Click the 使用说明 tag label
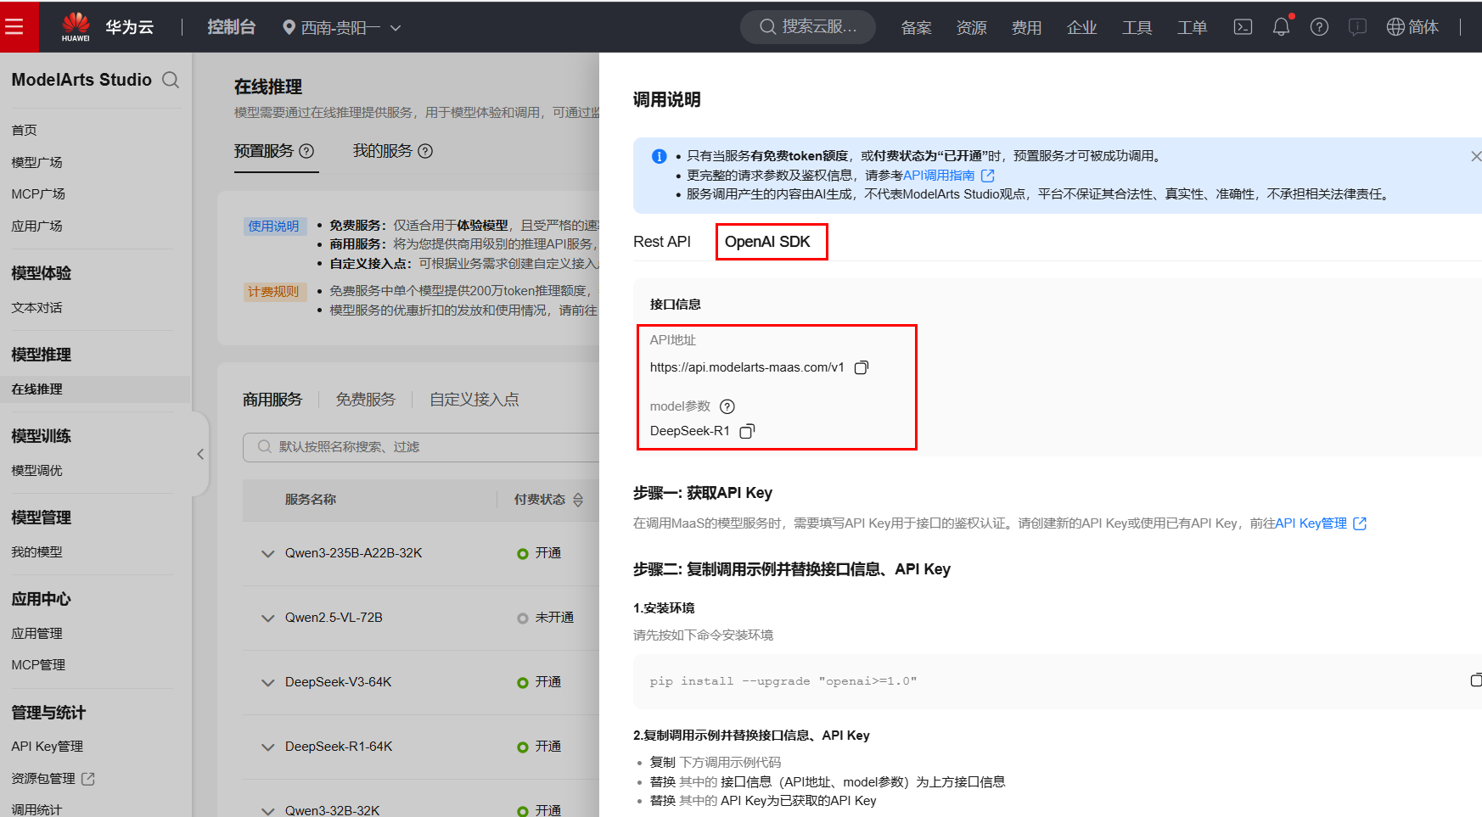 pos(273,226)
